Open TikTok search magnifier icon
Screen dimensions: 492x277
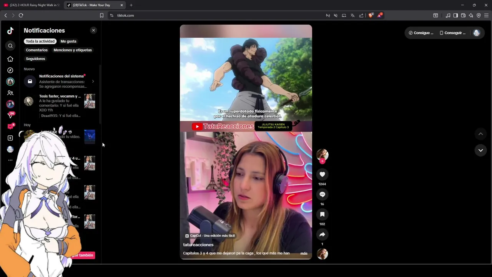(10, 46)
